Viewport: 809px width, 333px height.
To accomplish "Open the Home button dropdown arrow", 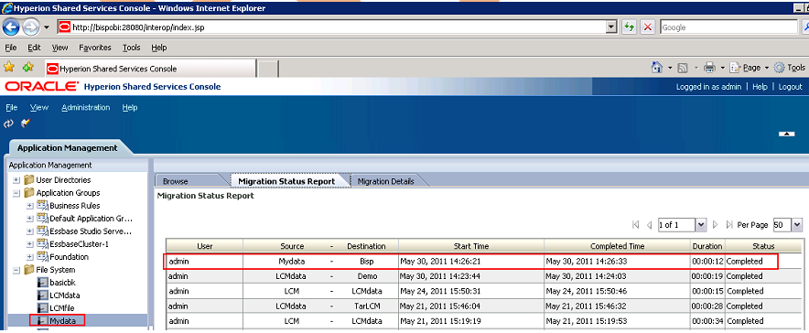I will 670,68.
